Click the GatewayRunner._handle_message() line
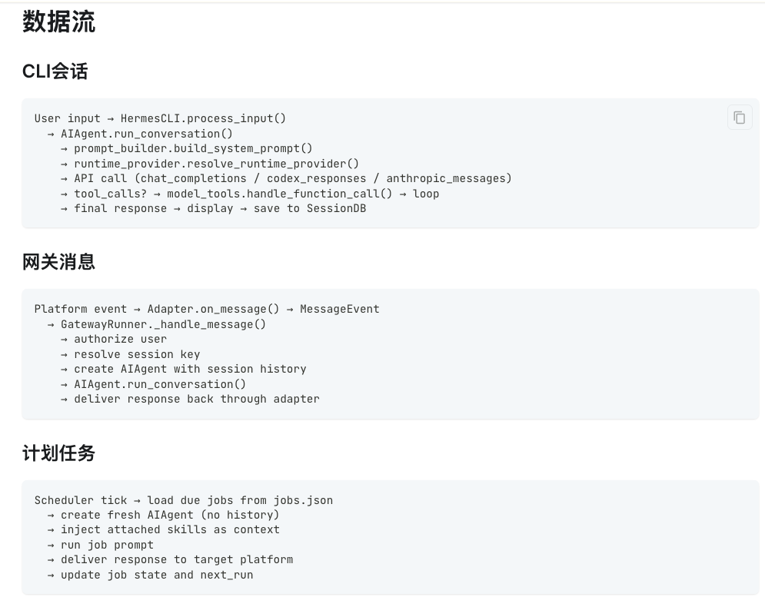Viewport: 765px width, 597px height. tap(164, 324)
